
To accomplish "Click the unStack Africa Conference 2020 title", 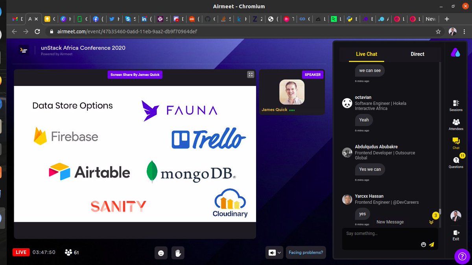I will (x=83, y=48).
